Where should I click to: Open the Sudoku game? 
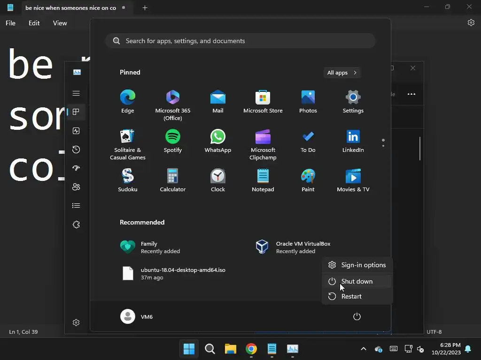click(128, 180)
